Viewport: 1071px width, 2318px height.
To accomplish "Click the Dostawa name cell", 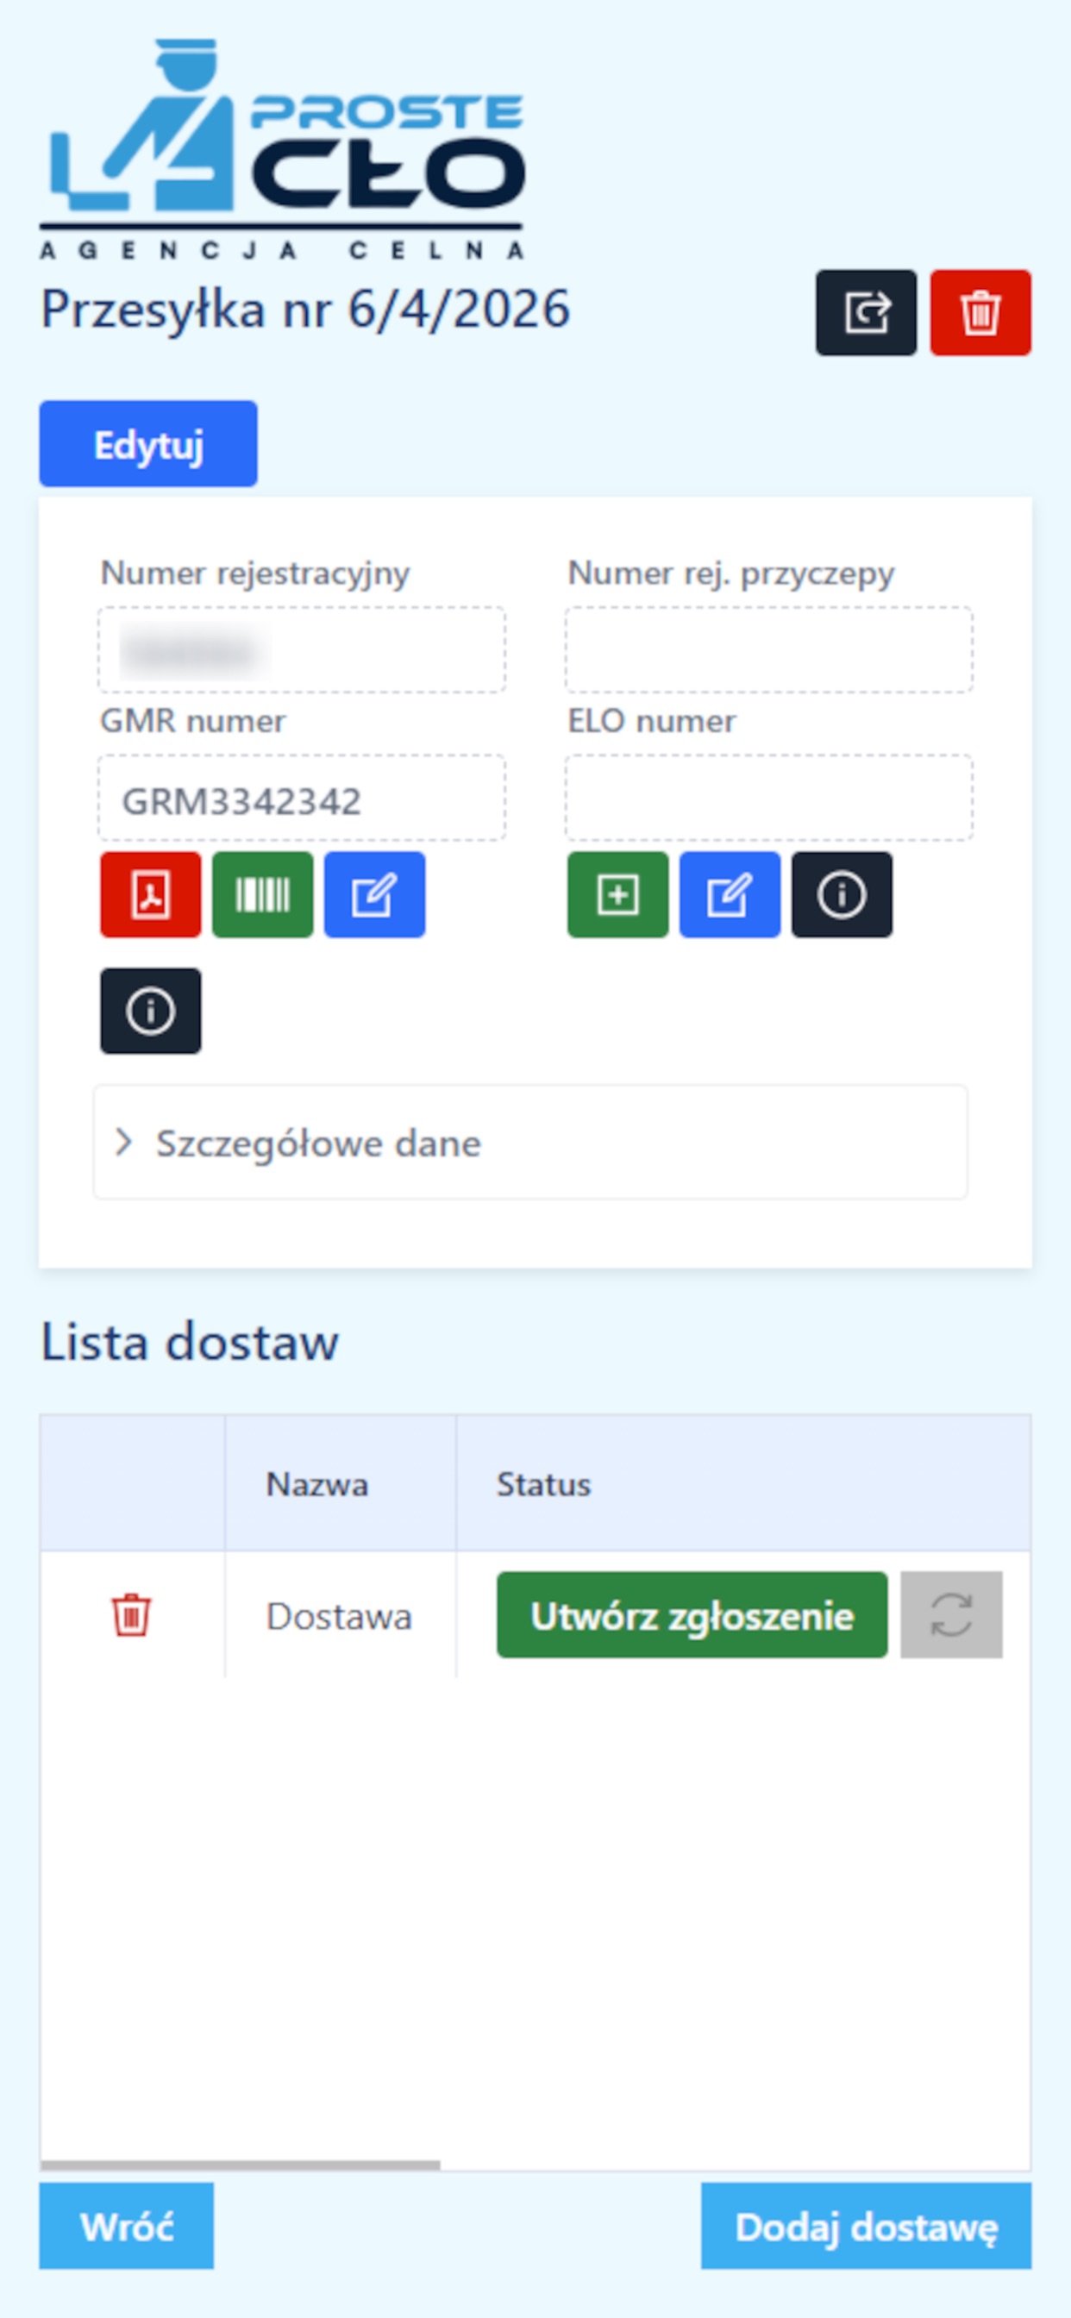I will click(341, 1614).
